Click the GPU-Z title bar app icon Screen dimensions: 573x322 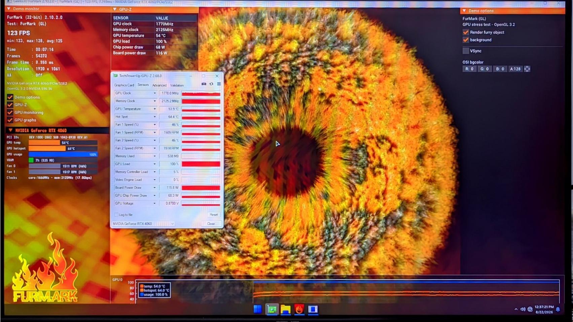[x=115, y=76]
